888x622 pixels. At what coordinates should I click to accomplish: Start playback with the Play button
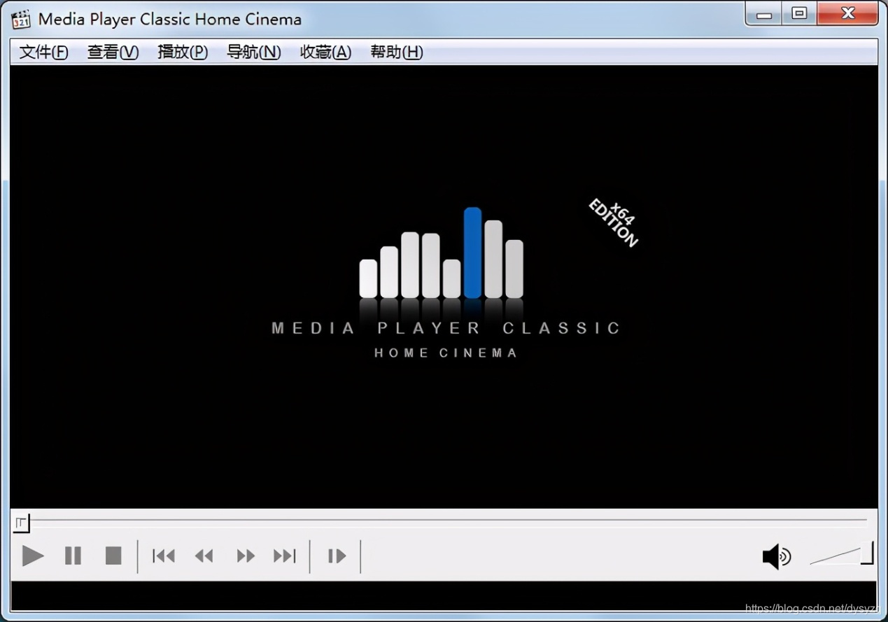coord(33,556)
